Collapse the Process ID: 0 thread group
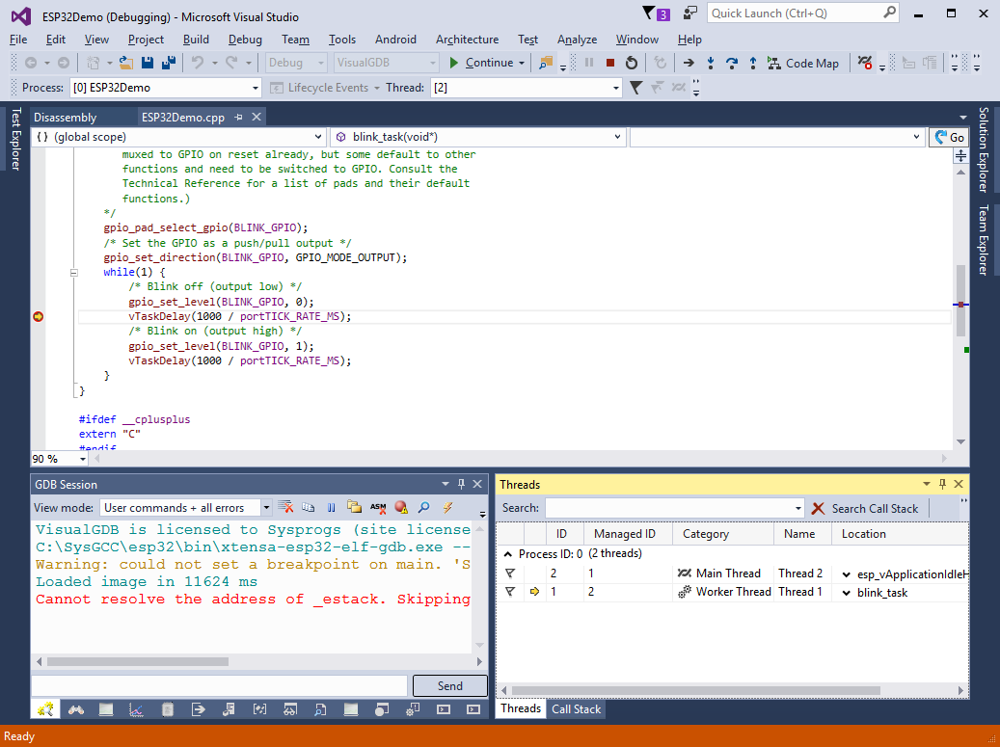The image size is (1000, 747). 507,554
